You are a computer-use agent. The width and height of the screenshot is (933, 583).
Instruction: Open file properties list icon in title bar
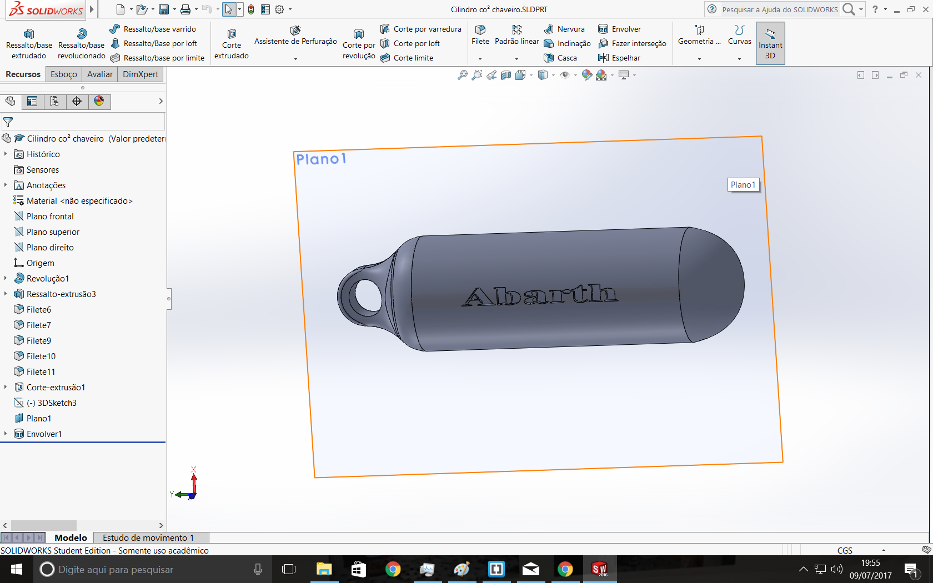[265, 9]
